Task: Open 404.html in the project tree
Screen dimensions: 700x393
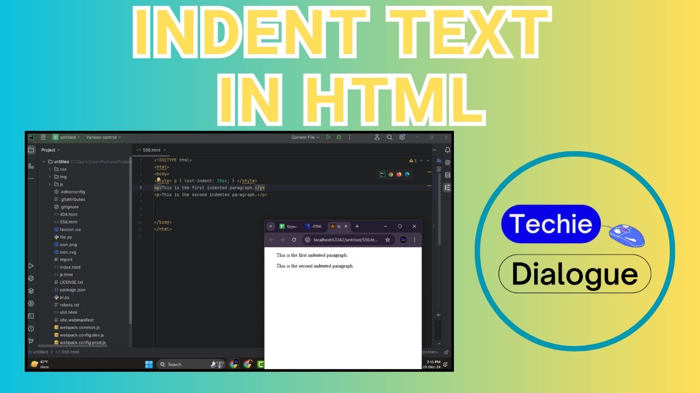Action: 68,215
